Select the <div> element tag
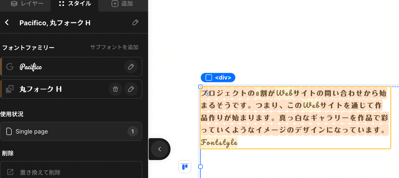This screenshot has width=399, height=178. click(218, 78)
